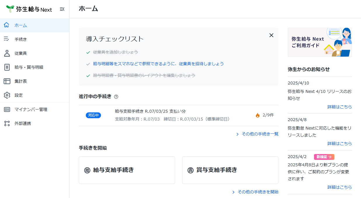Screen dimensions: 361x198
Task: Click the マイナンバー管理 card icon
Action: (x=6, y=109)
